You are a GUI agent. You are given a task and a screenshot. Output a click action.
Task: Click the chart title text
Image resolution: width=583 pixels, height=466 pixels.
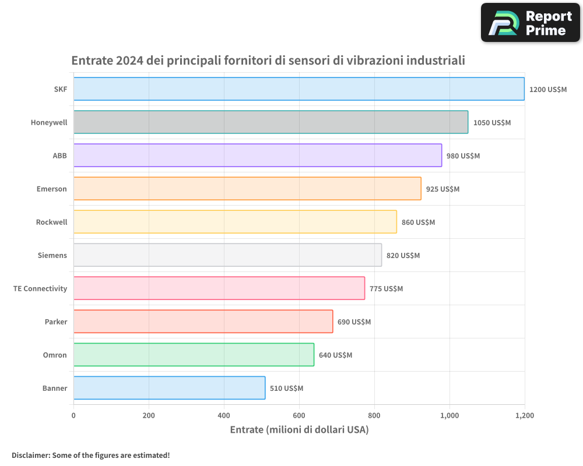click(268, 61)
